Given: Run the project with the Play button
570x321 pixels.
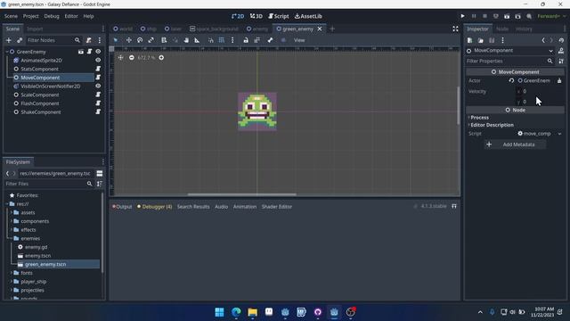Looking at the screenshot, I should [x=462, y=16].
